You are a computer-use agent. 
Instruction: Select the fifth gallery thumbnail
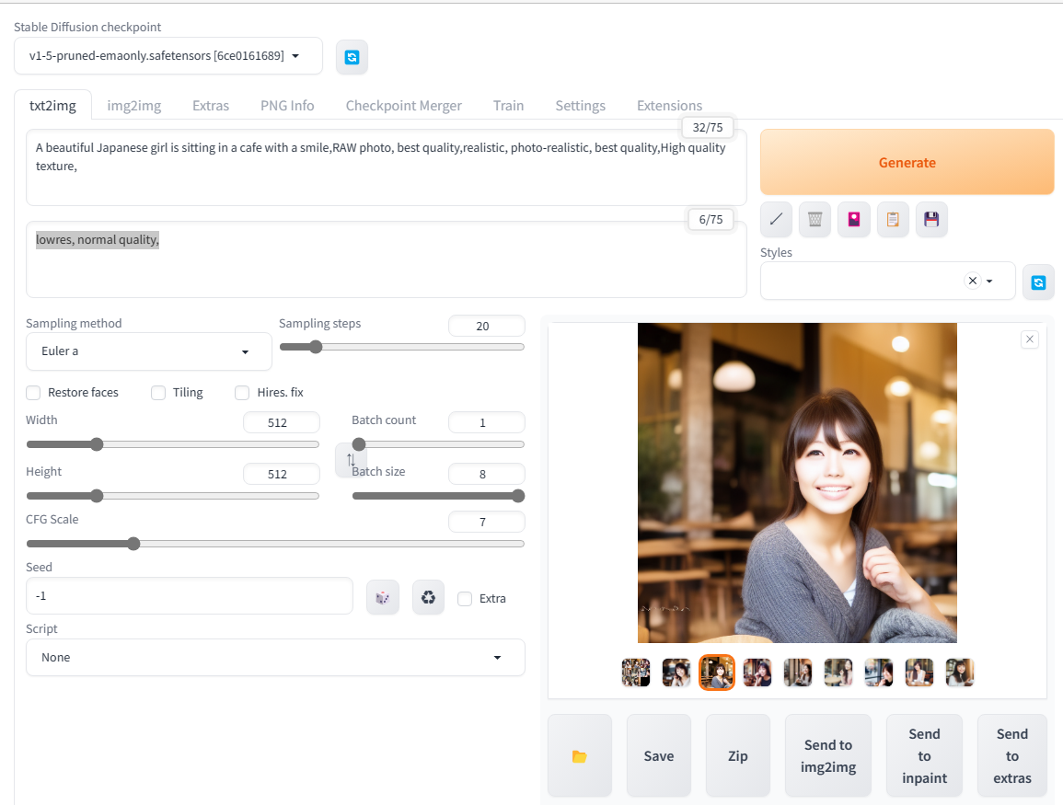click(798, 673)
